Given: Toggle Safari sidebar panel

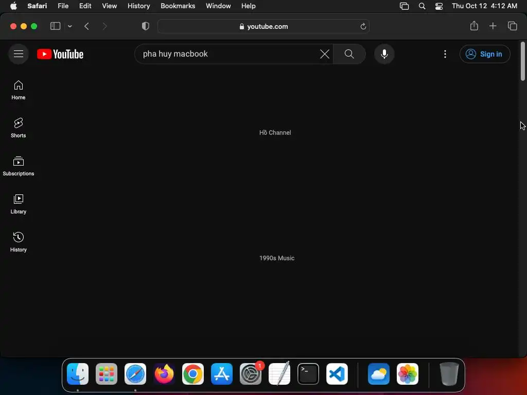Looking at the screenshot, I should (x=55, y=26).
